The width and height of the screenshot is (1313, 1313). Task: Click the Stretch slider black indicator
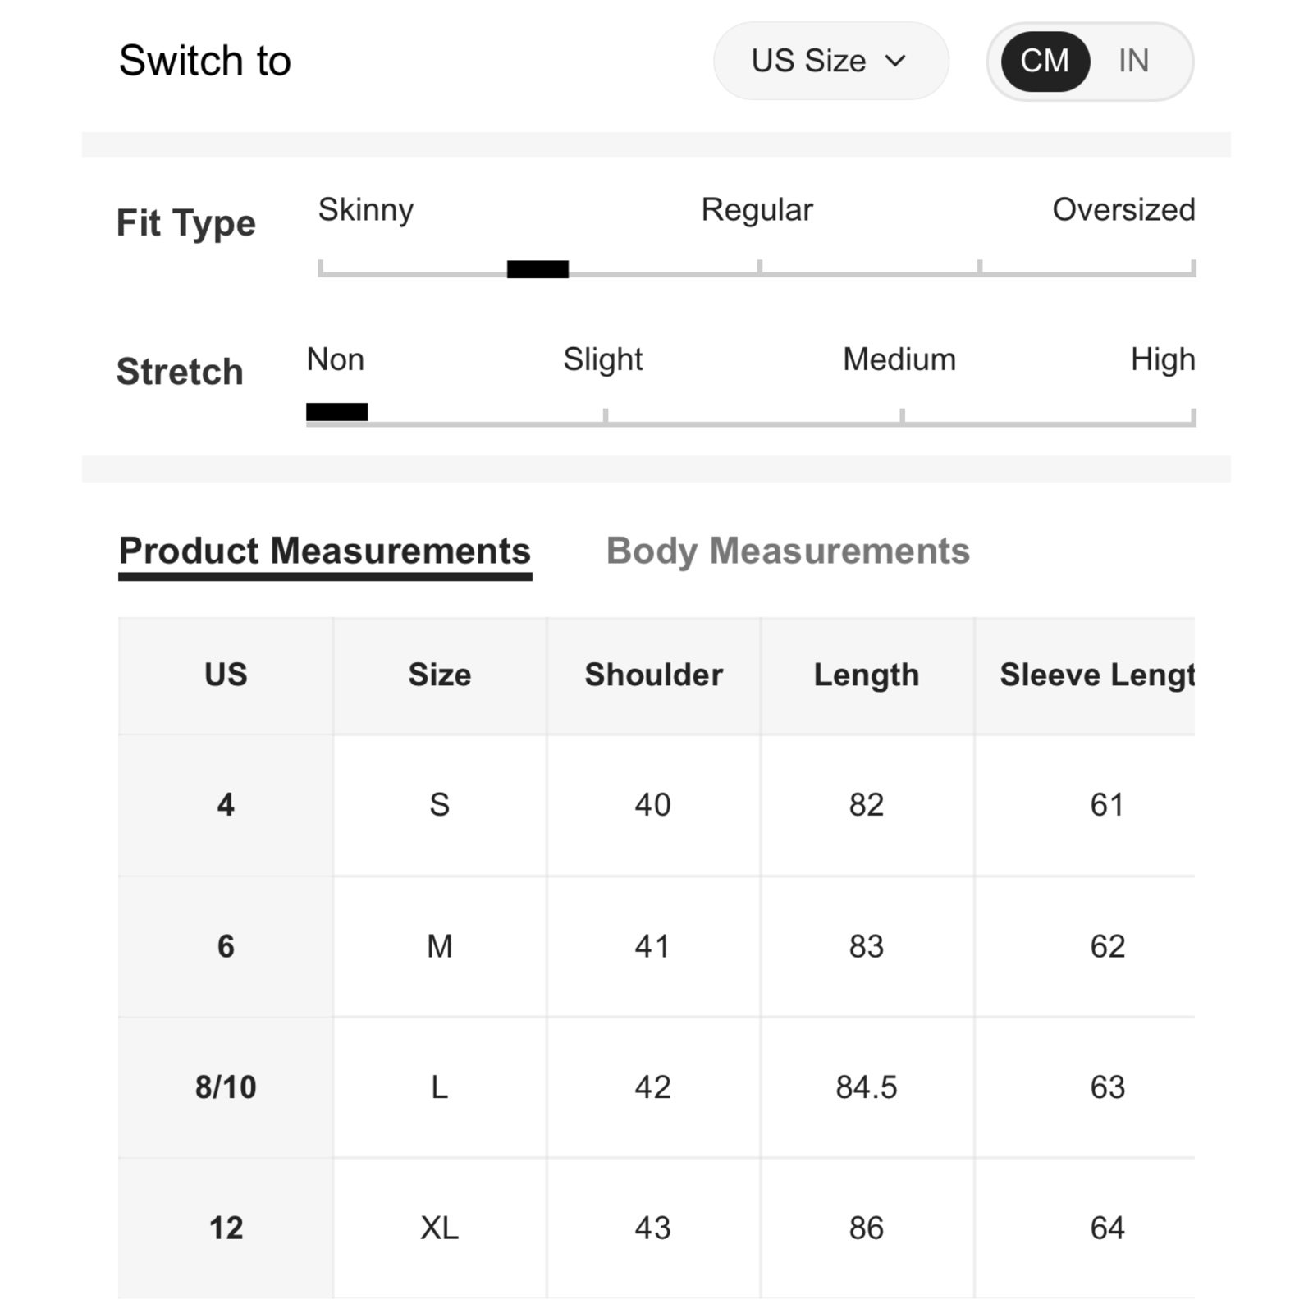336,412
